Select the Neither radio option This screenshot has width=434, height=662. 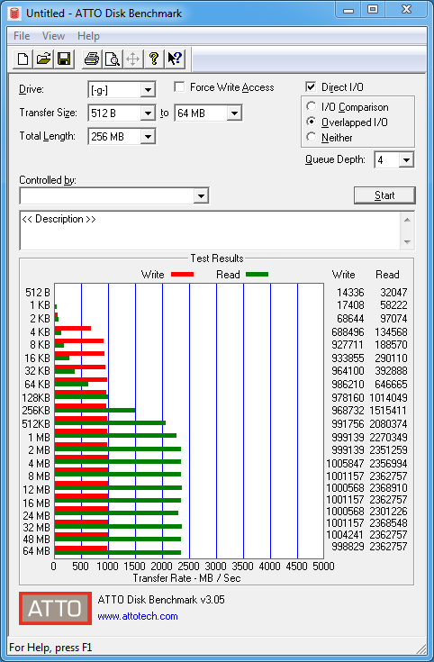coord(312,137)
